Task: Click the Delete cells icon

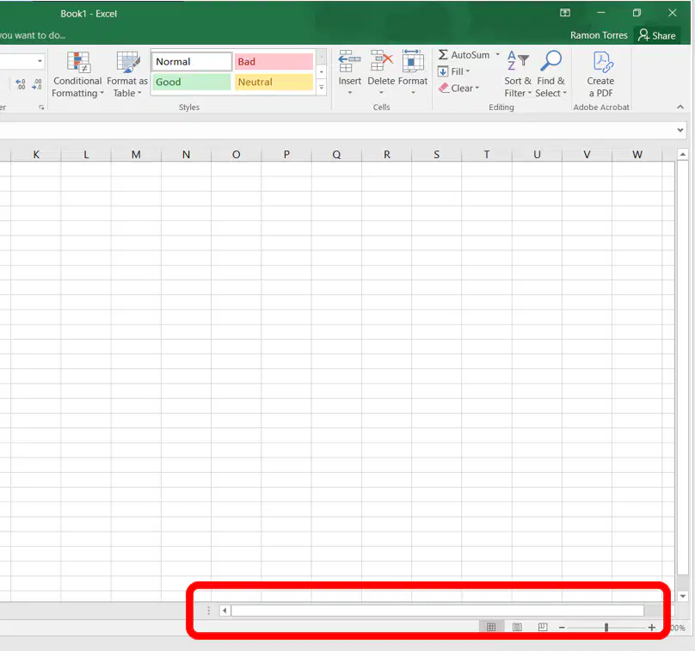Action: (381, 61)
